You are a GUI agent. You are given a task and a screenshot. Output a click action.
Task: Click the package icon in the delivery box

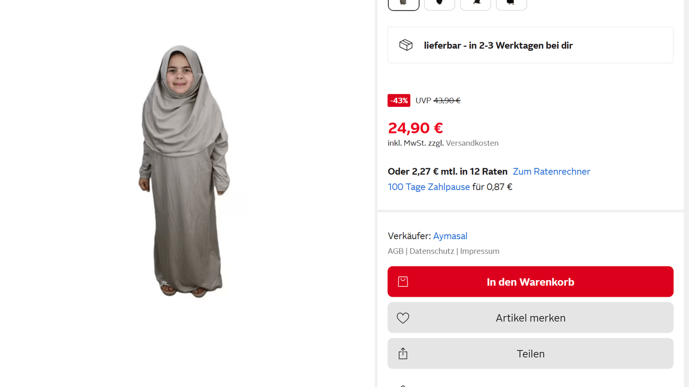click(x=406, y=45)
